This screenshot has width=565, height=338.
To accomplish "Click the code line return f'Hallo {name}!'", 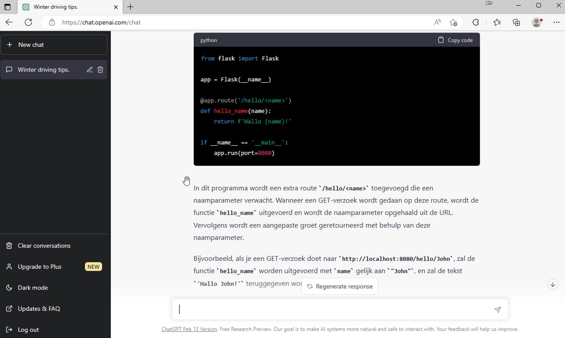I will (x=252, y=121).
